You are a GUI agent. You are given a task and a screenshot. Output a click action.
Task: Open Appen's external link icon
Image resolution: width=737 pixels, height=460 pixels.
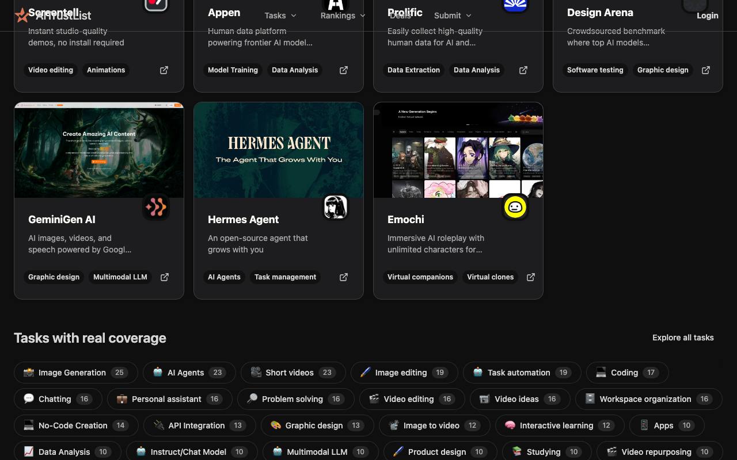(344, 70)
